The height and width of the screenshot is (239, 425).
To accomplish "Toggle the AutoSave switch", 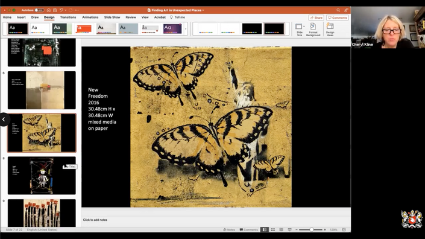I will [x=39, y=10].
